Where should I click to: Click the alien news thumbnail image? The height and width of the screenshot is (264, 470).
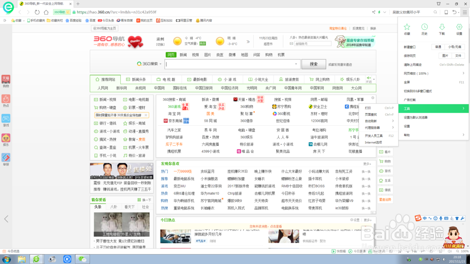pos(122,225)
